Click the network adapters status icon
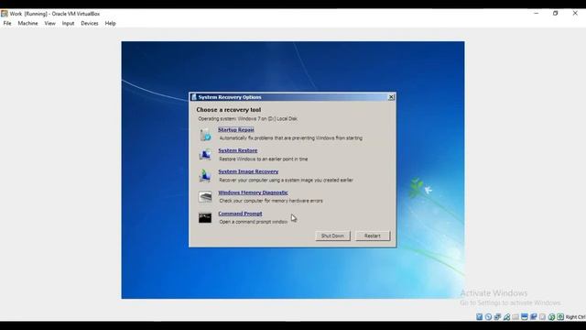The height and width of the screenshot is (330, 586). click(x=497, y=317)
